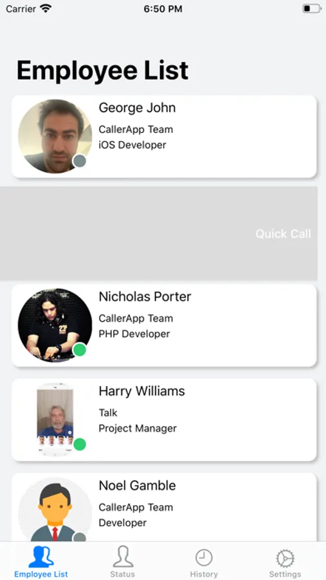Select the Status tab label

123,574
